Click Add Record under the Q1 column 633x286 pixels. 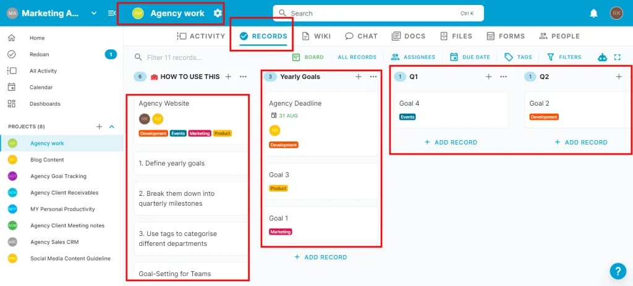click(451, 142)
